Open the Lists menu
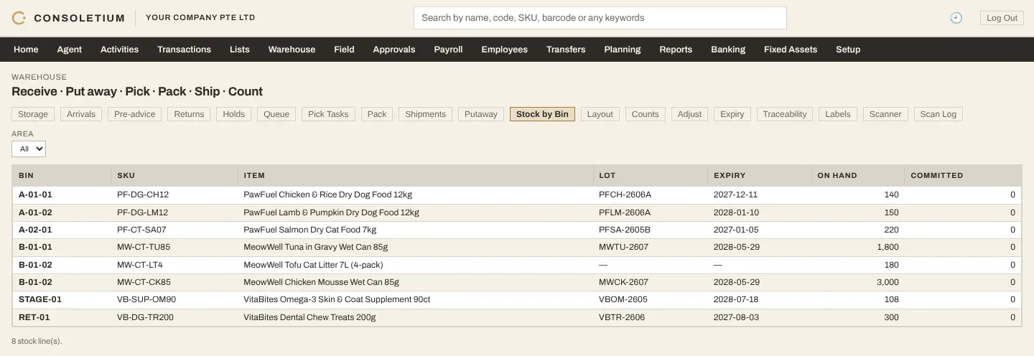 point(240,50)
